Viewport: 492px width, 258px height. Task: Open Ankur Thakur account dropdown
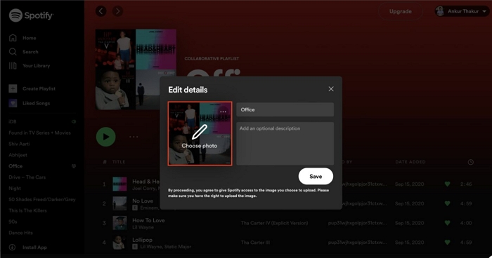pyautogui.click(x=462, y=11)
